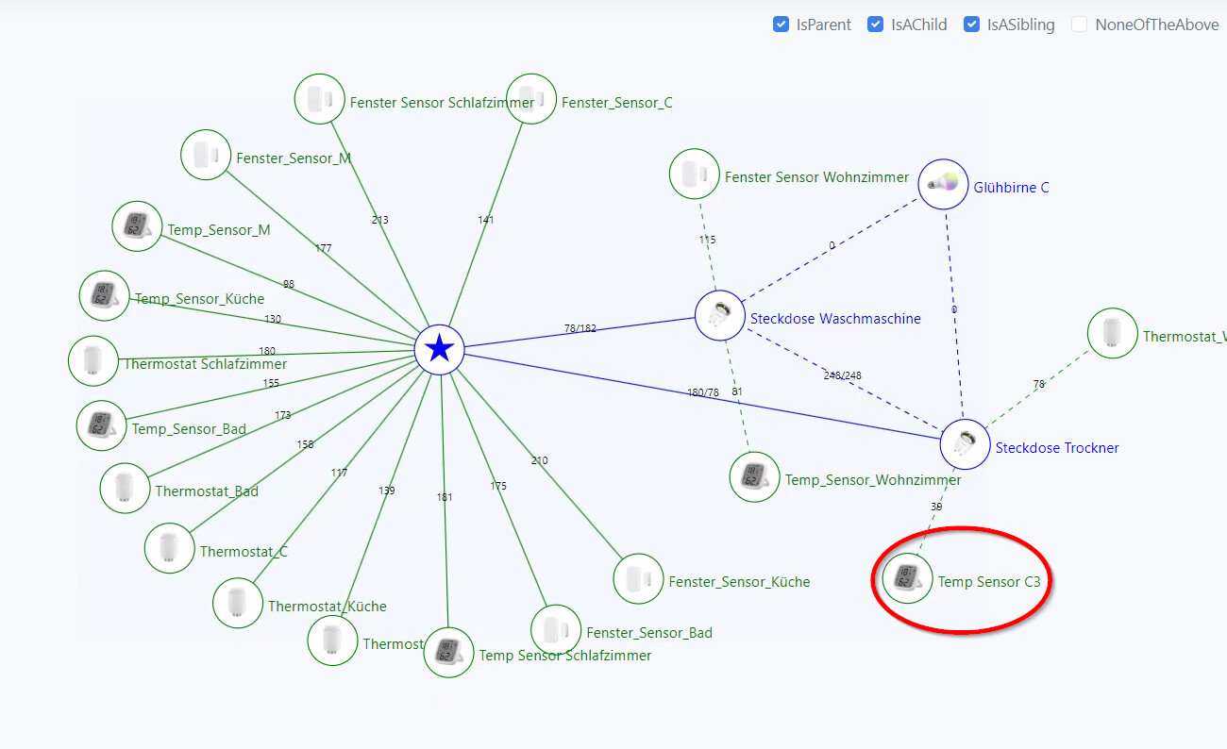Select the Fenster_Sensor_Bad node icon

click(556, 629)
